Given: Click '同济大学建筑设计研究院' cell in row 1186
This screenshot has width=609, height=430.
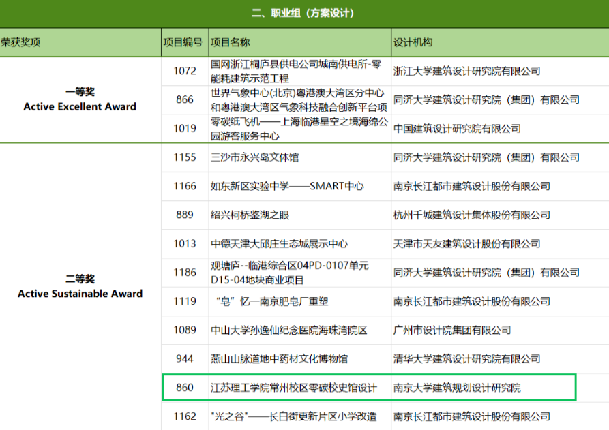Looking at the screenshot, I should point(486,273).
